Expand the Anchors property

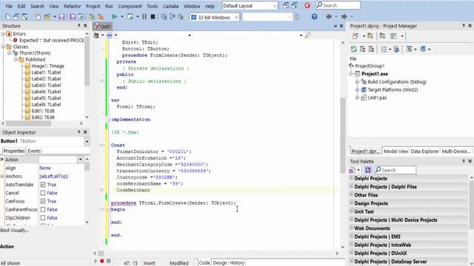[x=2, y=176]
